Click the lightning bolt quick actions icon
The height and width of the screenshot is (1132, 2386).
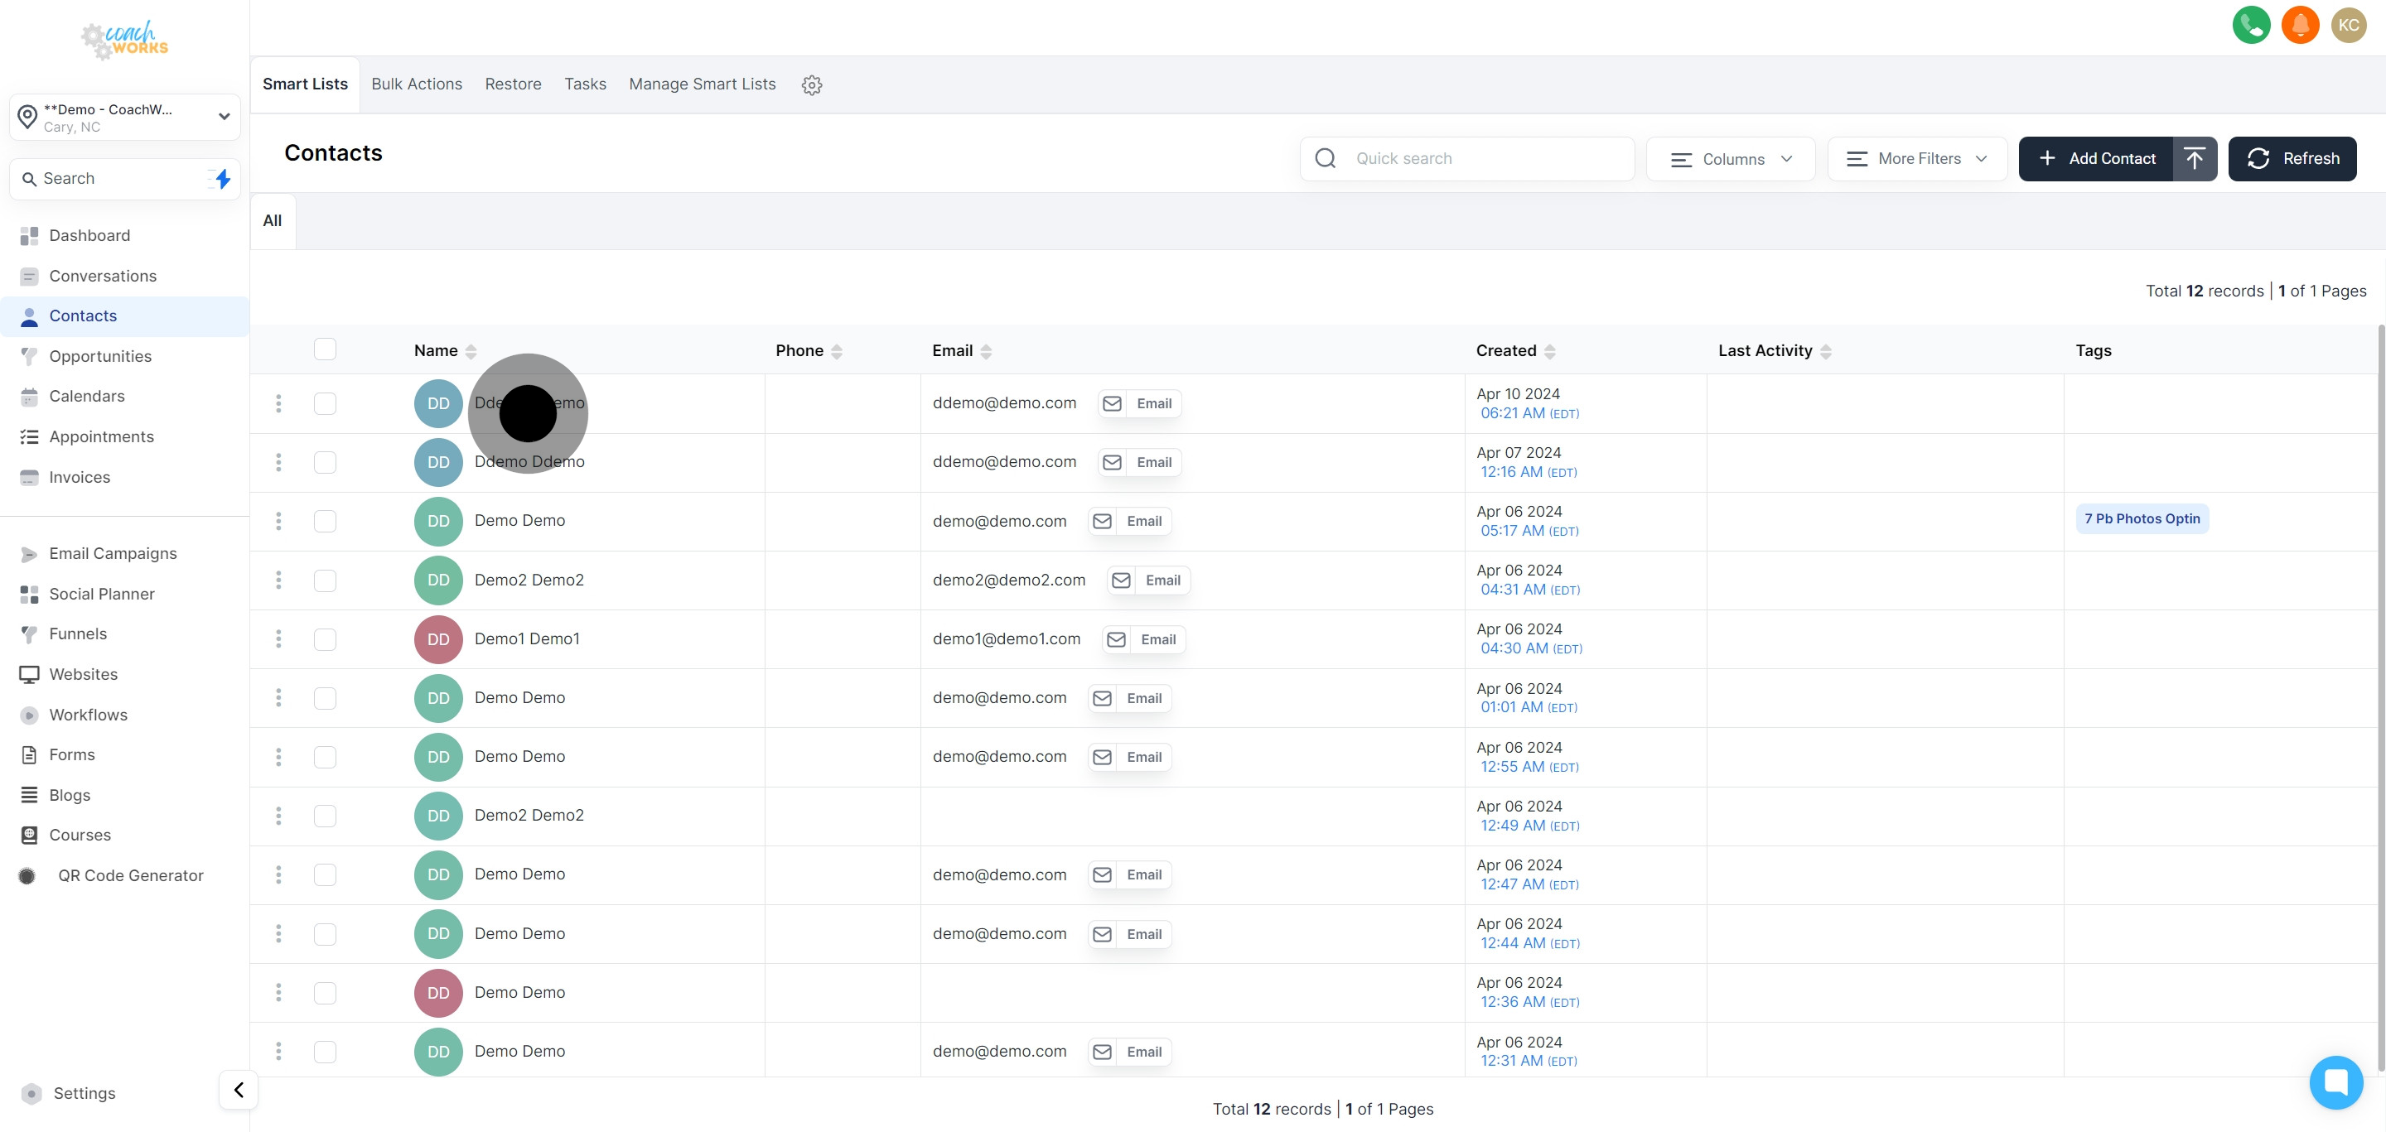pyautogui.click(x=222, y=179)
